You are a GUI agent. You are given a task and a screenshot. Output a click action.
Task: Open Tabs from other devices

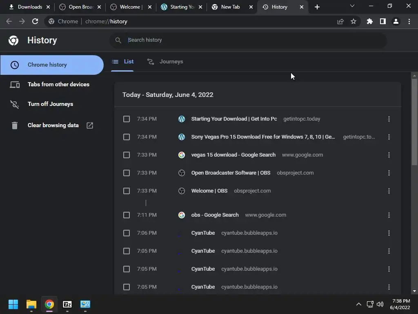point(58,84)
